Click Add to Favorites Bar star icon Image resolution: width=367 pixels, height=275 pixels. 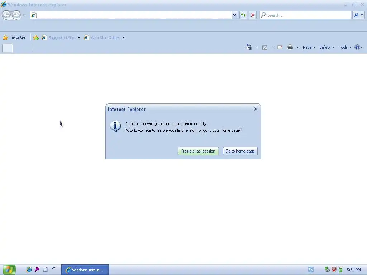tap(36, 37)
